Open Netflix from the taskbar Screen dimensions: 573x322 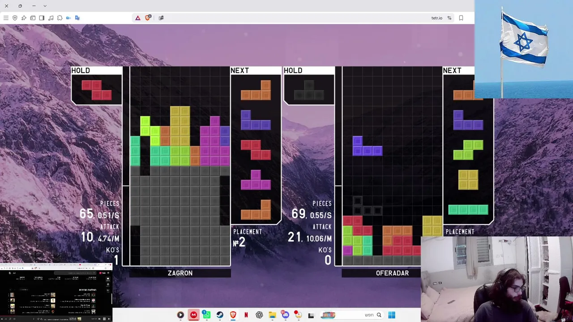click(246, 315)
